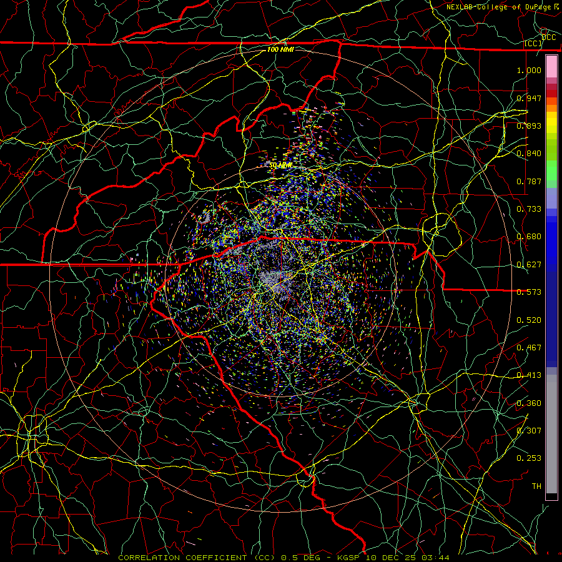Click the 0.360 scale value
Viewport: 562px width, 562px height.
529,403
